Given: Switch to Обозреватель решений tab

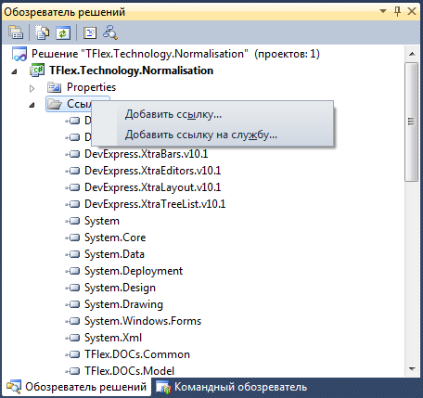Looking at the screenshot, I should (76, 387).
